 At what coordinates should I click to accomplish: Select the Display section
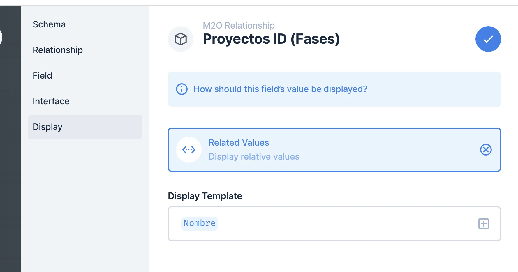[x=47, y=127]
